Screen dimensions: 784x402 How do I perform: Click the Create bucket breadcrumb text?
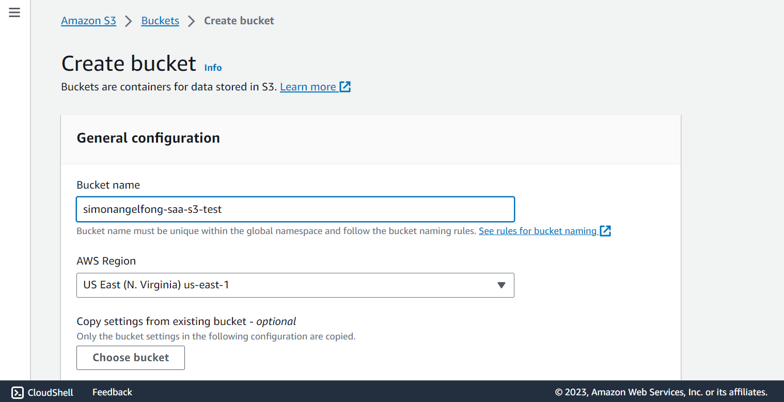point(239,21)
